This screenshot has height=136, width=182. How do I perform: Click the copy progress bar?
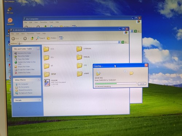(116, 83)
